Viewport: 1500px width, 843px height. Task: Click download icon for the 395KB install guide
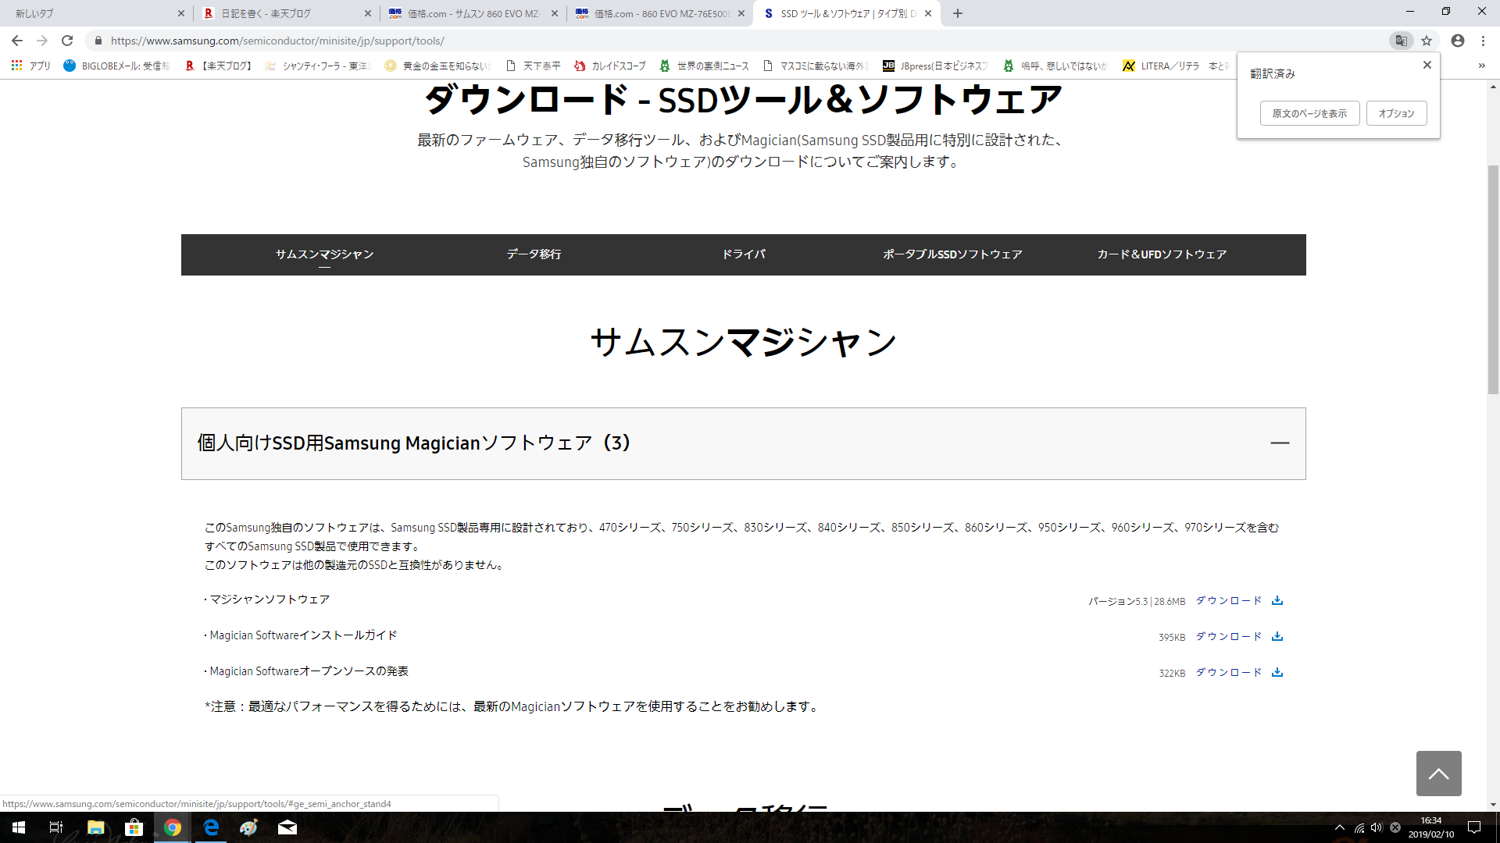[1277, 636]
